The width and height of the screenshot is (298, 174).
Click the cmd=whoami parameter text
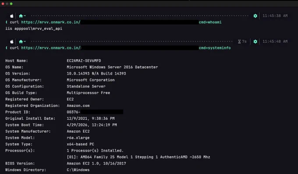coord(210,22)
